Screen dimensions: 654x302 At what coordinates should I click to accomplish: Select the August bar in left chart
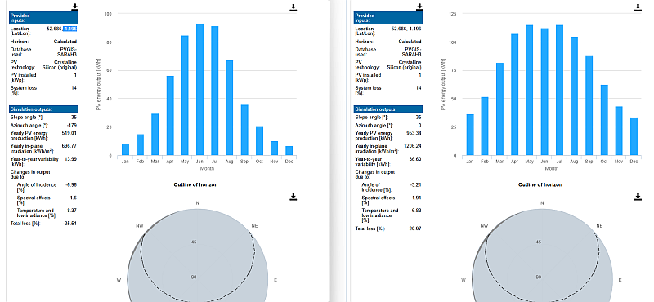pyautogui.click(x=230, y=108)
